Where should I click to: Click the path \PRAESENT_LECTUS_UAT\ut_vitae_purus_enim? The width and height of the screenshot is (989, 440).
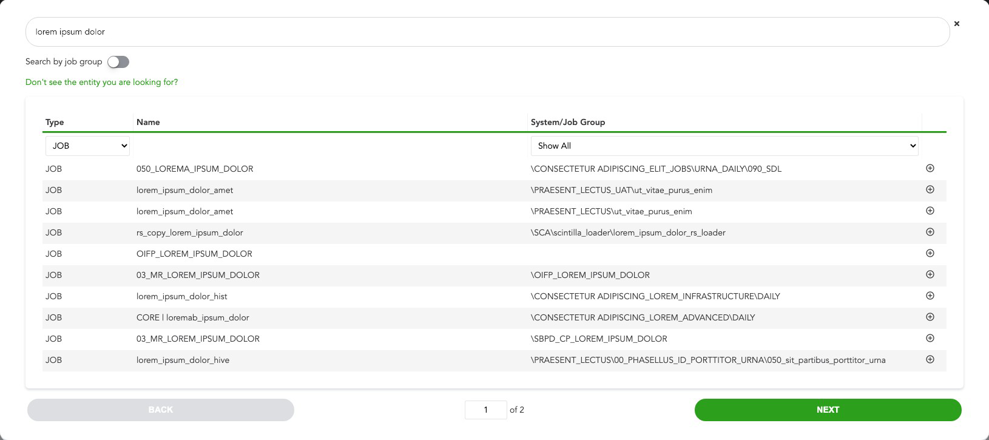(x=621, y=190)
